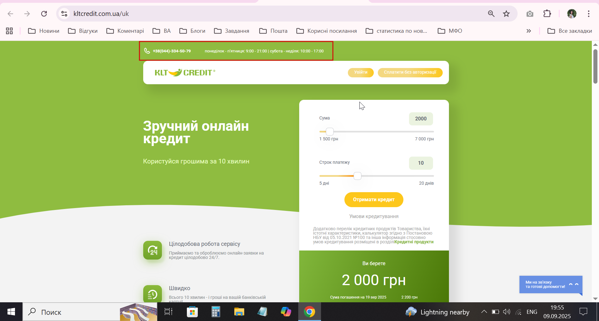The height and width of the screenshot is (321, 599).
Task: Click the Швидко clock icon
Action: (x=153, y=294)
